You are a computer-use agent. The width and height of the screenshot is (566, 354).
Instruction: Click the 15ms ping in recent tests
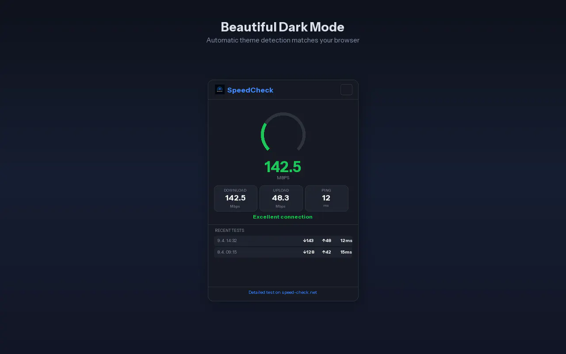[346, 252]
